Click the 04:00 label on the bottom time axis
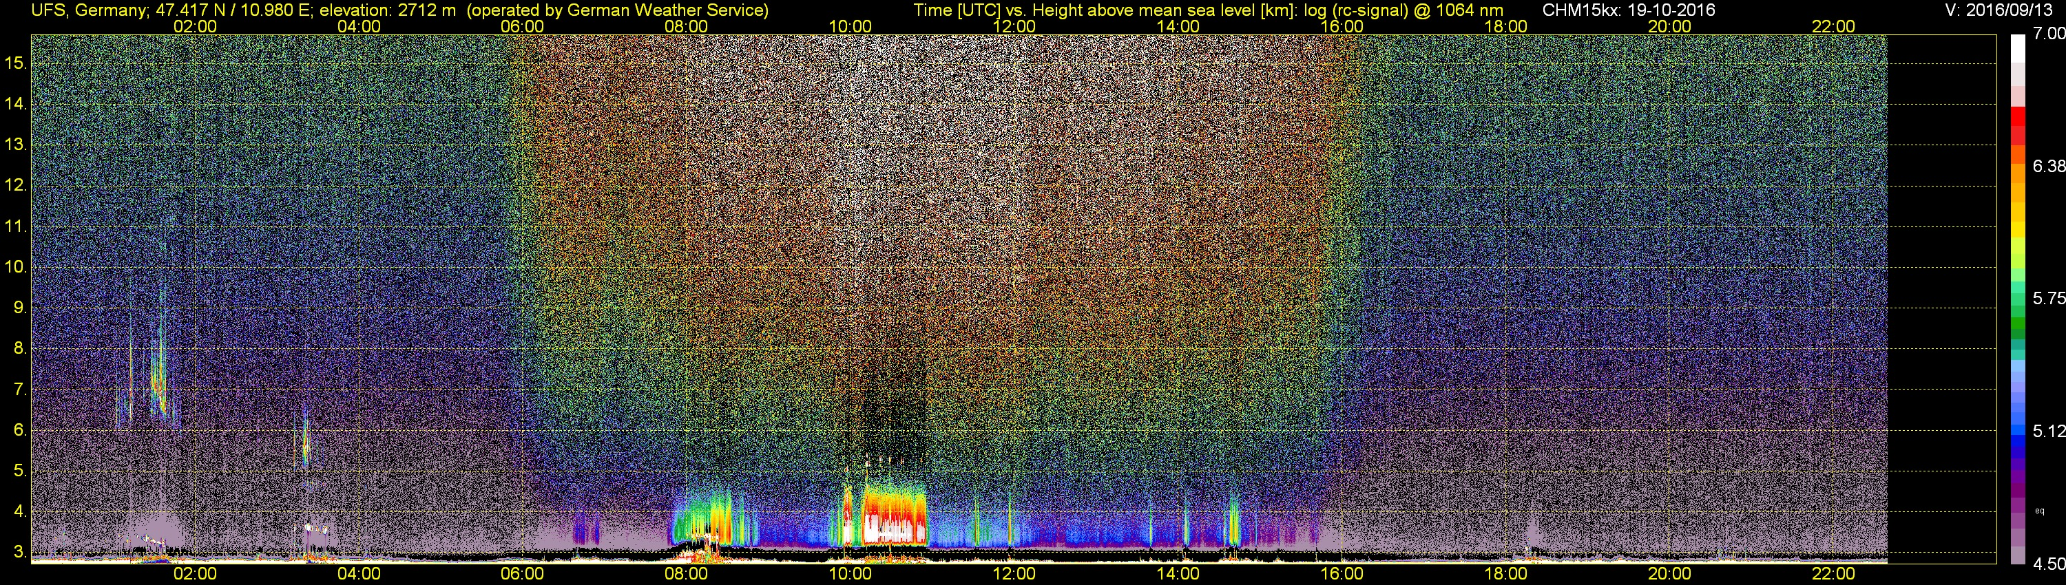2066x585 pixels. [359, 574]
